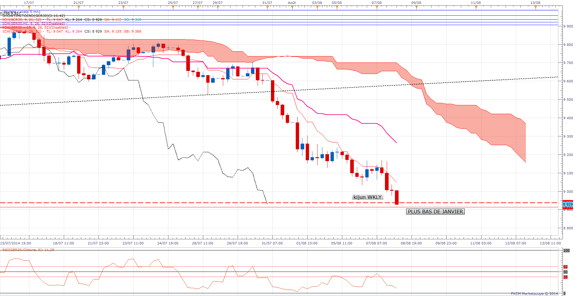Click the orange marker under 11/08

pos(476,7)
